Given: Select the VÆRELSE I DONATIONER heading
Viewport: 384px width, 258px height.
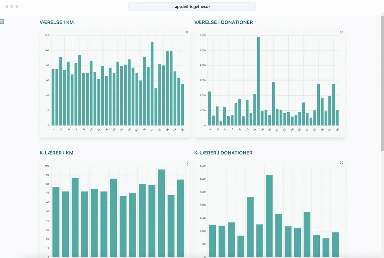Looking at the screenshot, I should (224, 22).
